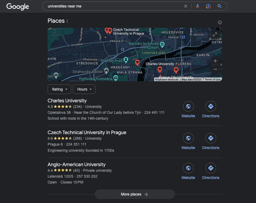Open the Charles University listing title

[x=67, y=101]
